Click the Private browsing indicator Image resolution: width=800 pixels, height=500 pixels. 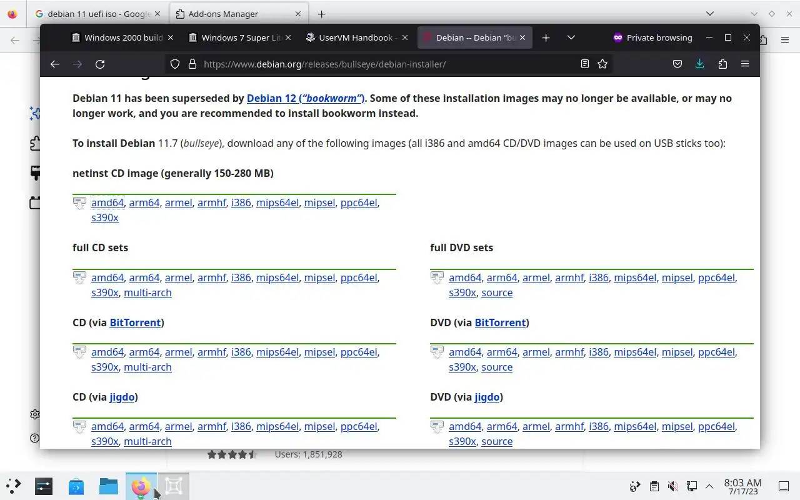coord(652,37)
